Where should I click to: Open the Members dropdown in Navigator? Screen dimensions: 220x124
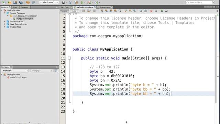click(x=15, y=71)
